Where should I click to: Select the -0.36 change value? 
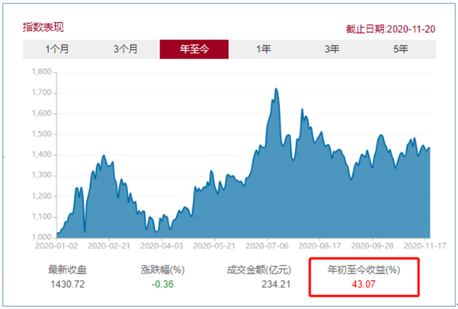[x=163, y=284]
